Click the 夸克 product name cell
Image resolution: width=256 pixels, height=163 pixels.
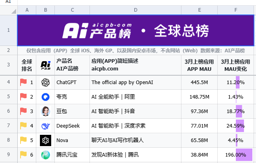[72, 97]
